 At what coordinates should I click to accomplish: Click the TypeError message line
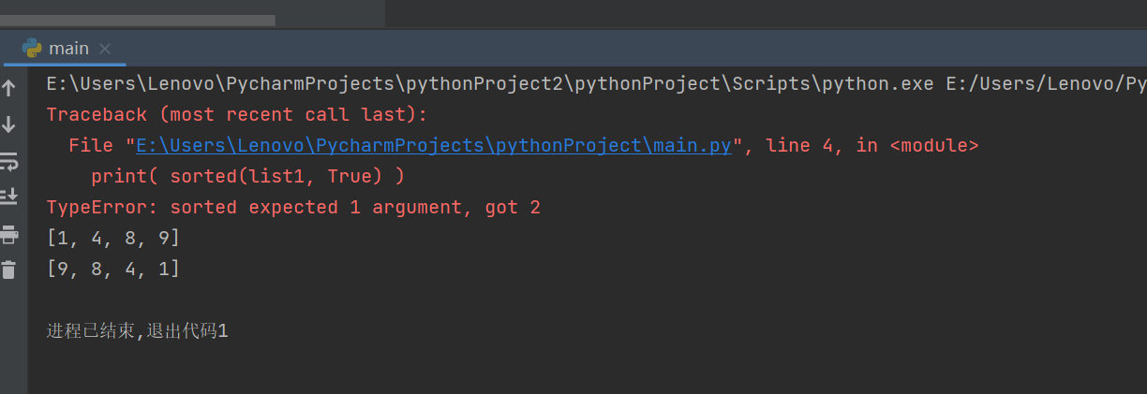pos(293,207)
